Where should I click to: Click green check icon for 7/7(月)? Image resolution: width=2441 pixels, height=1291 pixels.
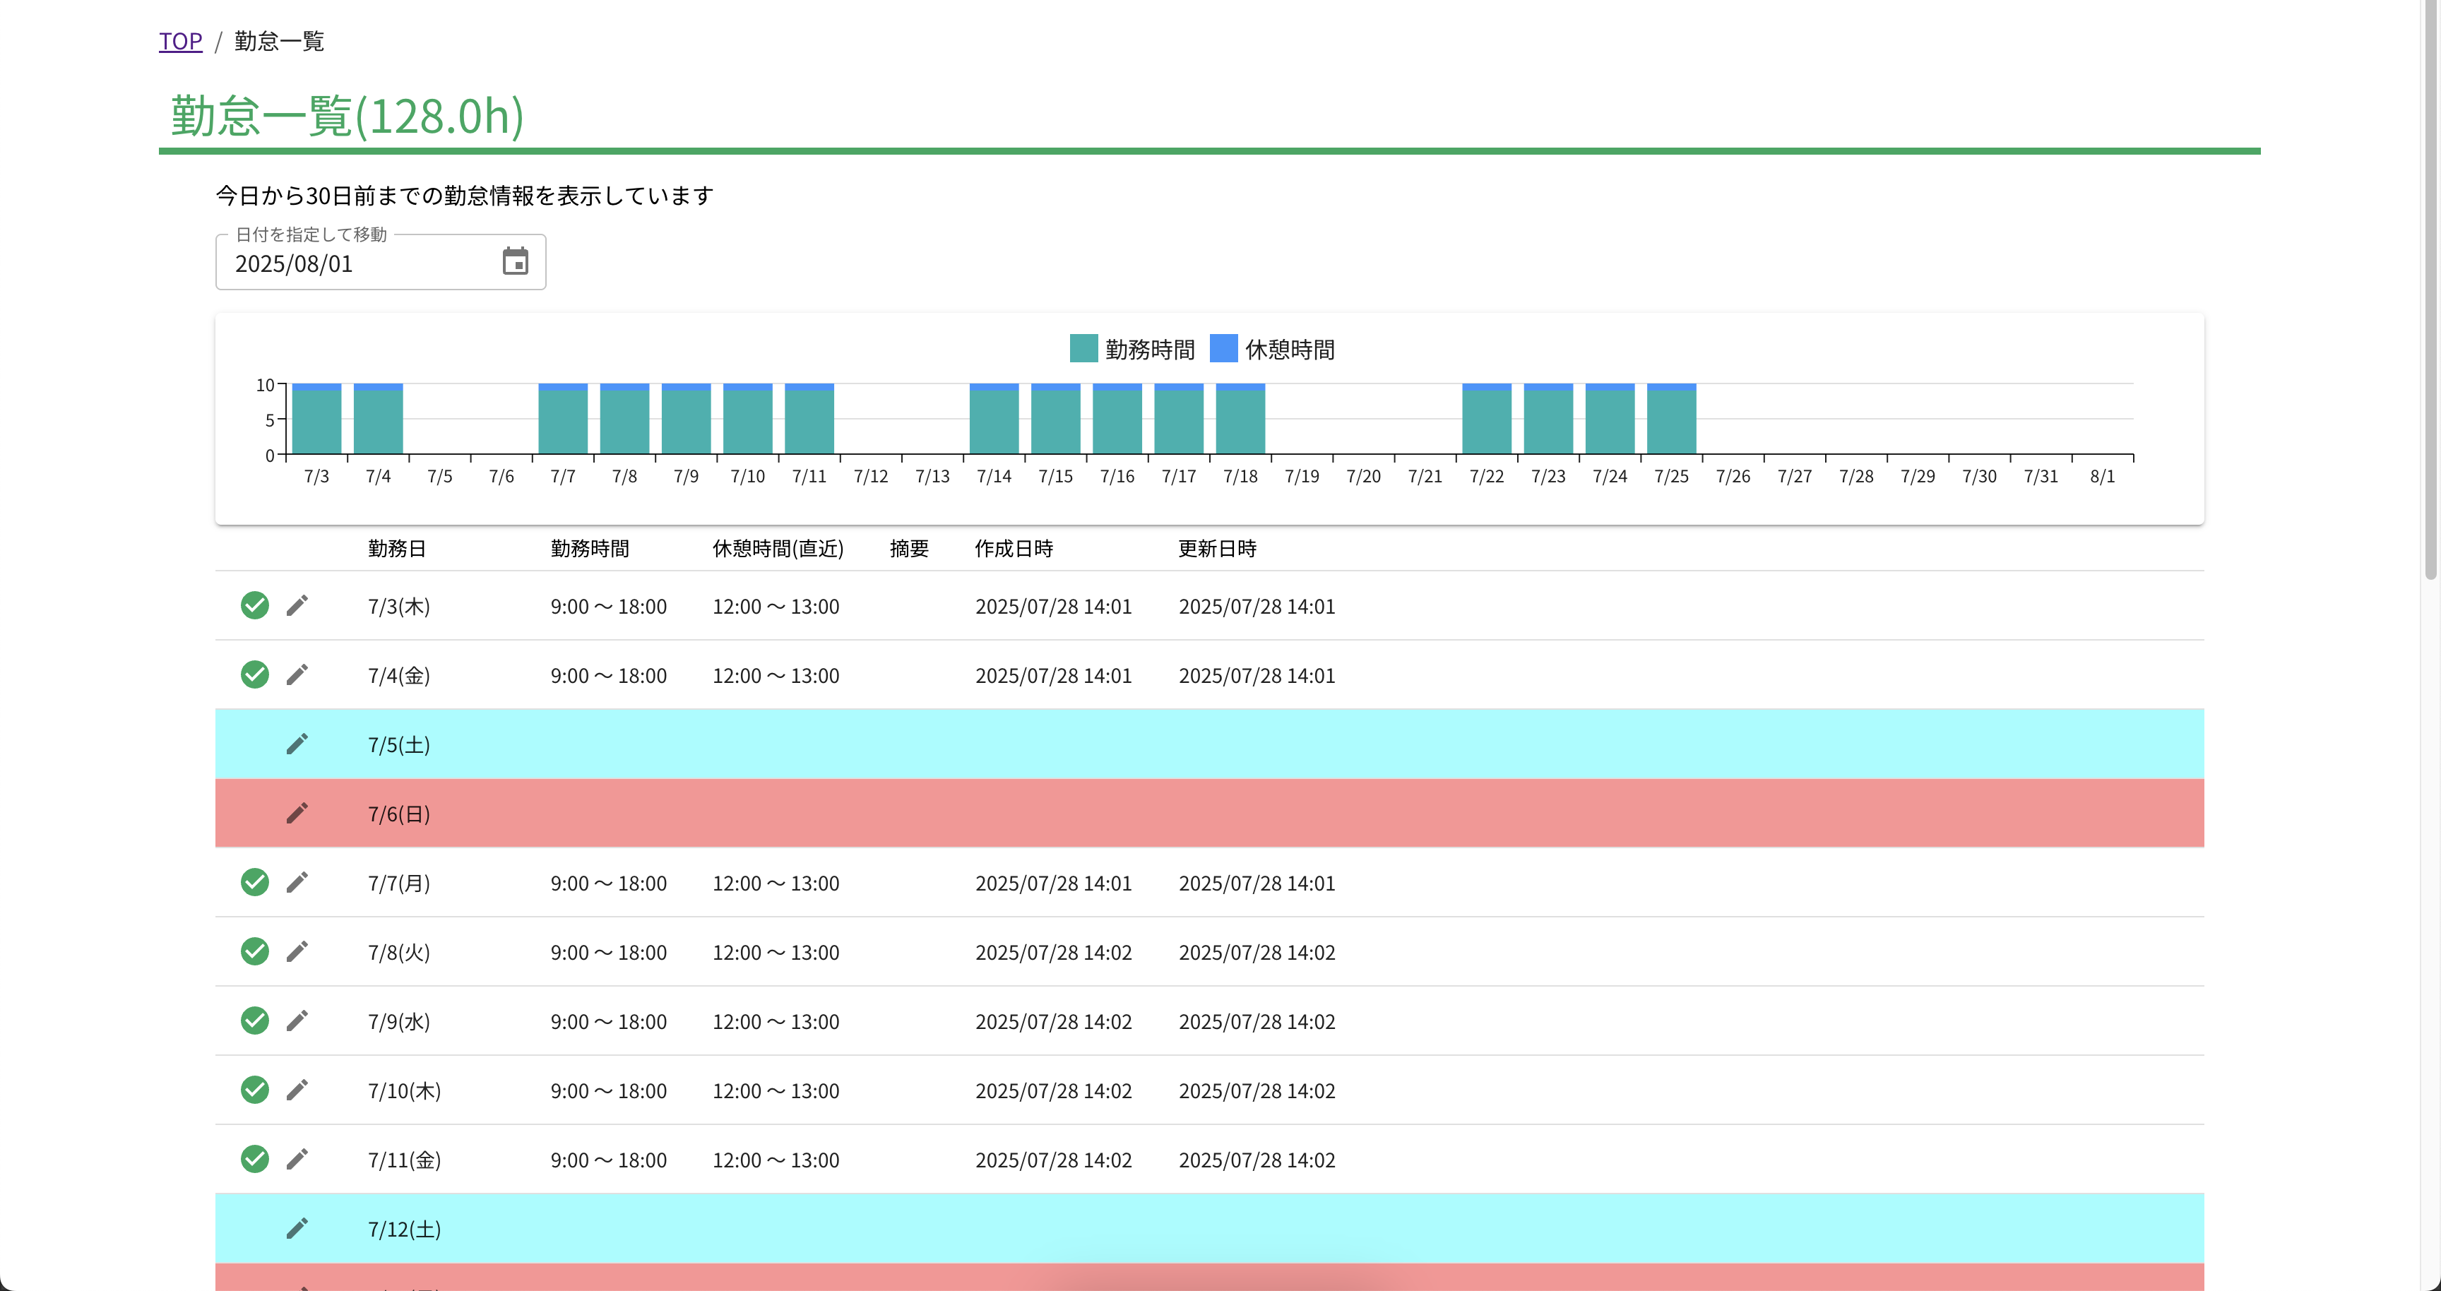coord(254,882)
